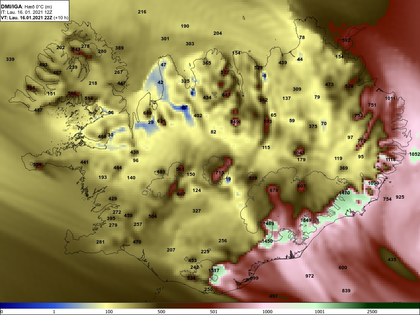The image size is (420, 315).
Task: Select the 1011 value on the east coast
Action: (x=390, y=98)
